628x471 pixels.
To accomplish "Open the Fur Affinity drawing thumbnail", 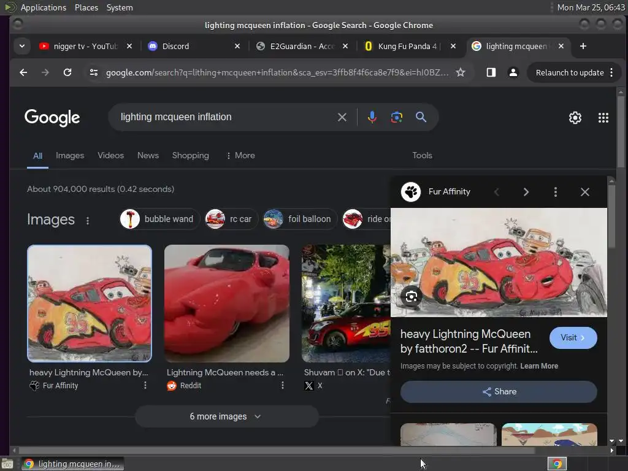I will 90,304.
